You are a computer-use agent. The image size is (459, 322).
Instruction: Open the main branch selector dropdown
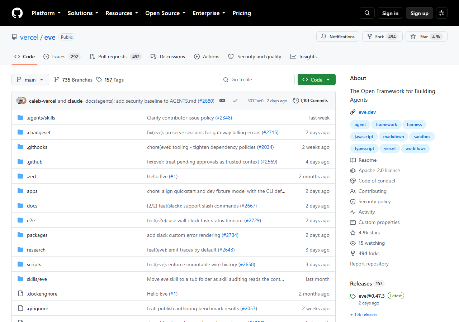point(30,80)
